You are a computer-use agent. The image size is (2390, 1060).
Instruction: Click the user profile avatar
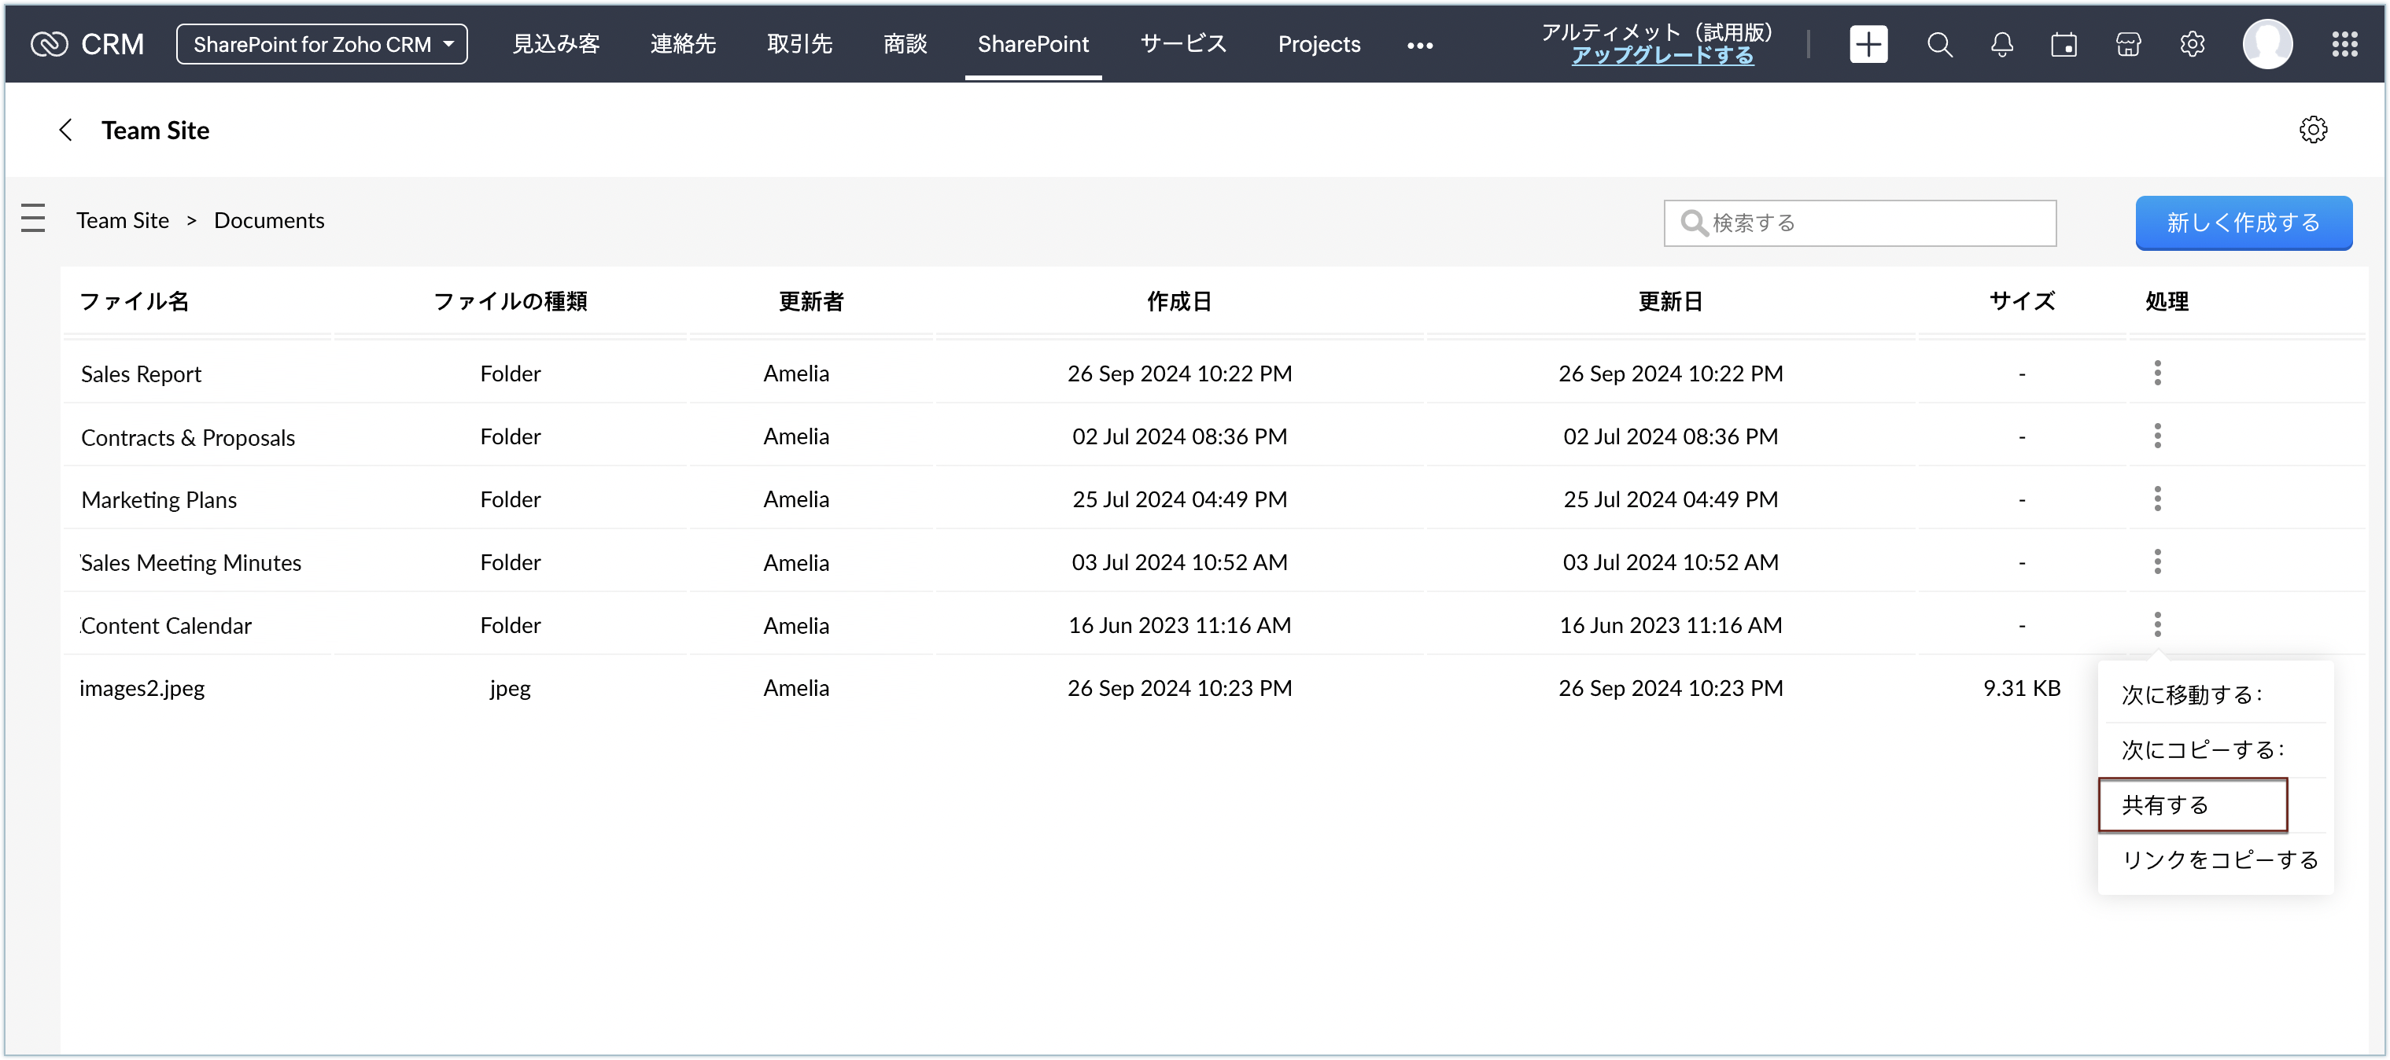[2266, 45]
